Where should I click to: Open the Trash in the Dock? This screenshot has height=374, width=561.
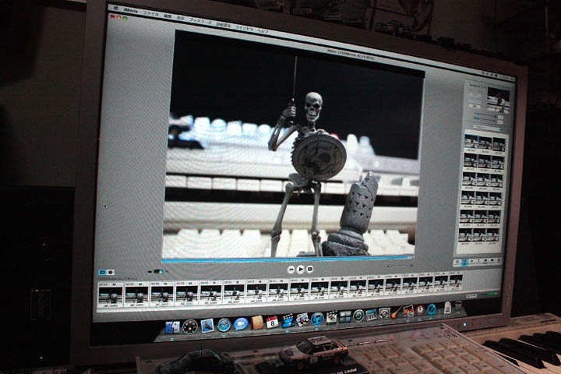[457, 307]
